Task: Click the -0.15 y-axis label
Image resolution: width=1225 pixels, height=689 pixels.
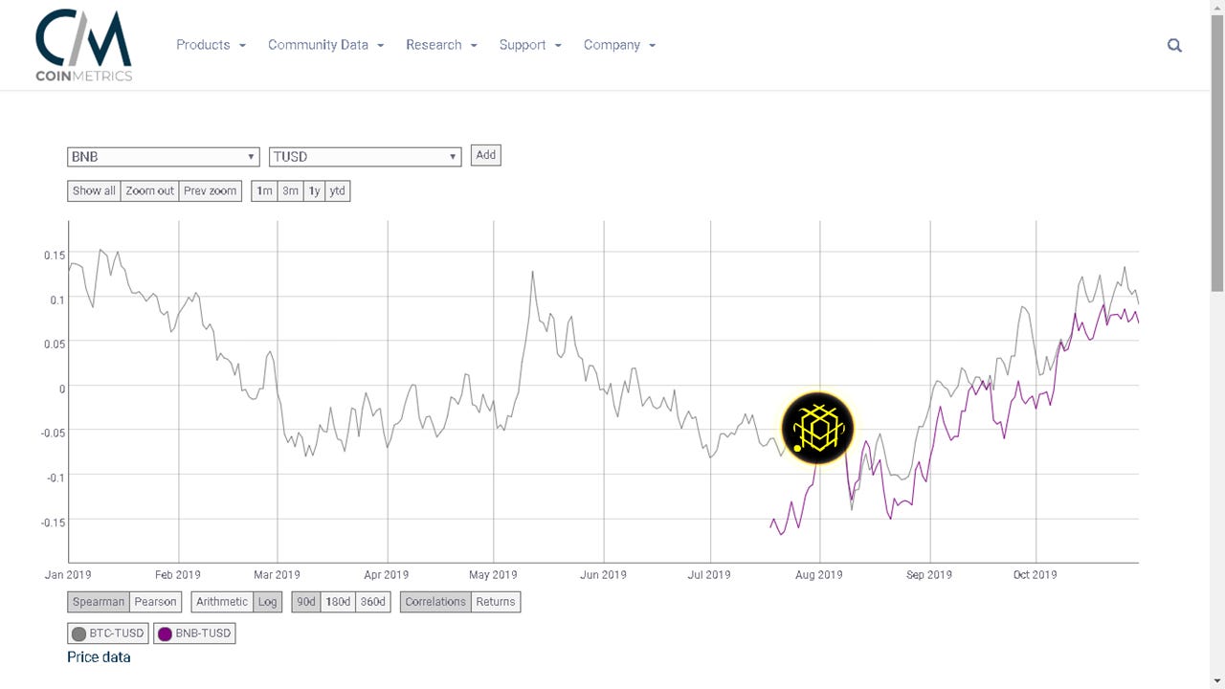Action: pyautogui.click(x=52, y=522)
